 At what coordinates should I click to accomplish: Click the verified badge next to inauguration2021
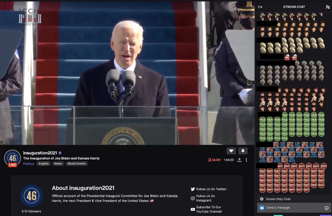(60, 153)
